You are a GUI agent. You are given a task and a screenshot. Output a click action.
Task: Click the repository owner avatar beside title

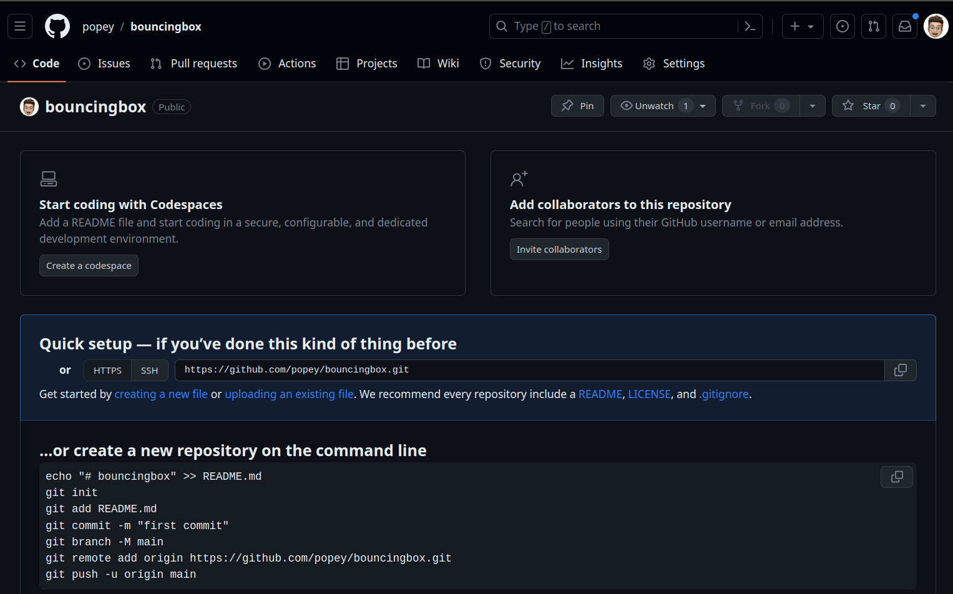click(29, 107)
